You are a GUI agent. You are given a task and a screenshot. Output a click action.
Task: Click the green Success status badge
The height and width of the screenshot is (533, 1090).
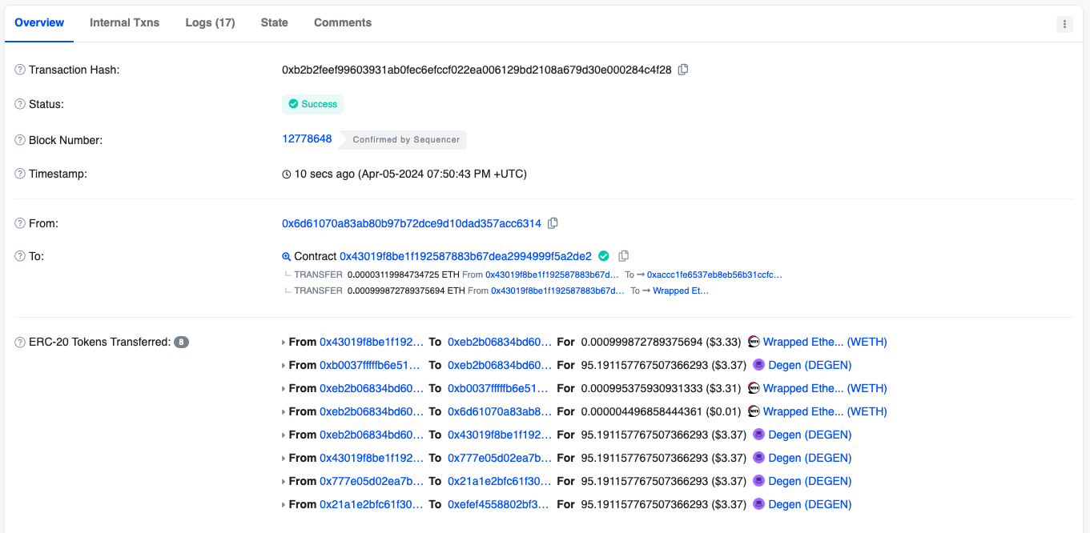[x=312, y=104]
